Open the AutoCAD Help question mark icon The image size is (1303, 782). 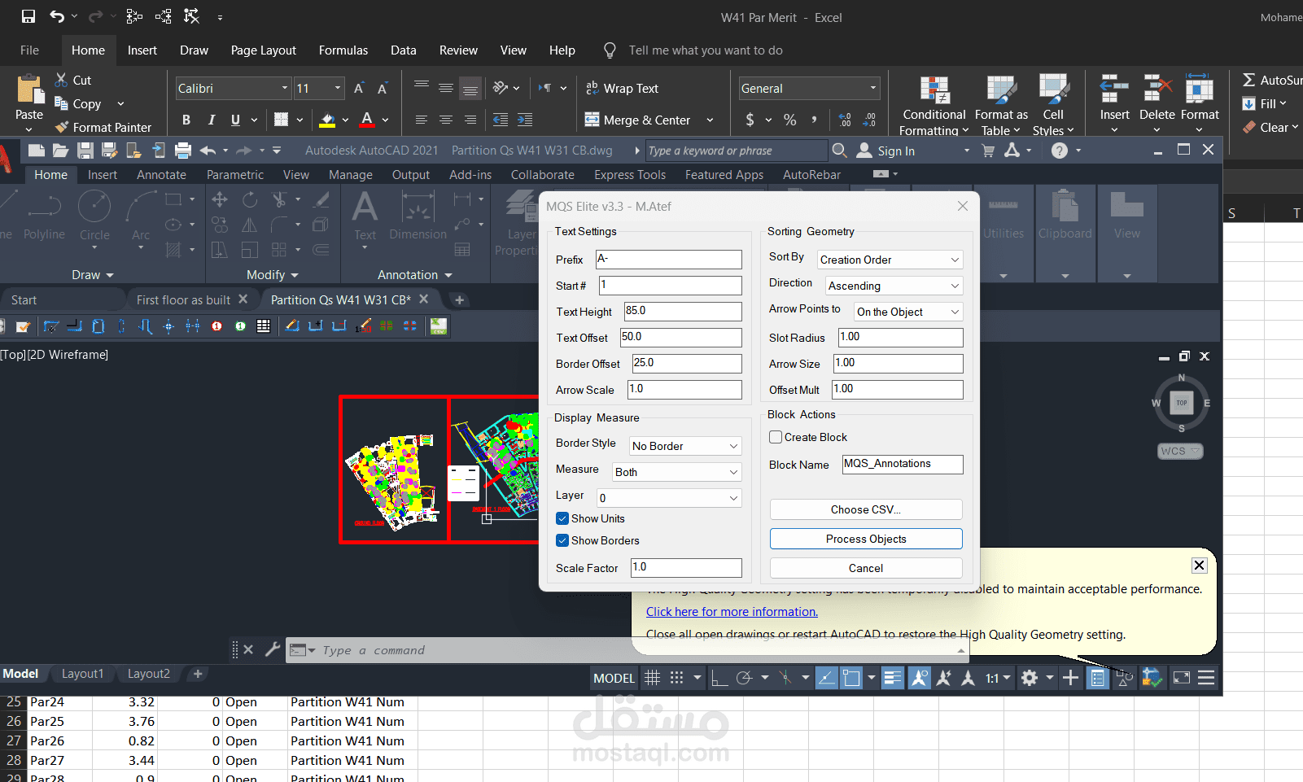tap(1059, 151)
